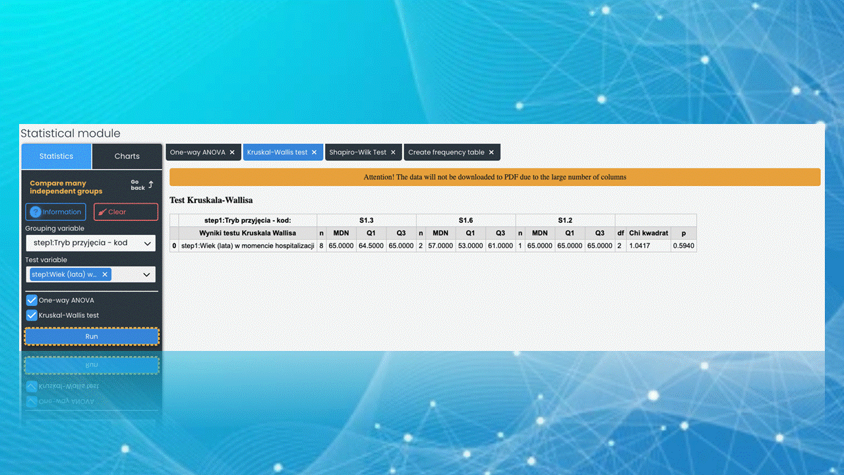Close the One-way ANOVA tab

[232, 152]
